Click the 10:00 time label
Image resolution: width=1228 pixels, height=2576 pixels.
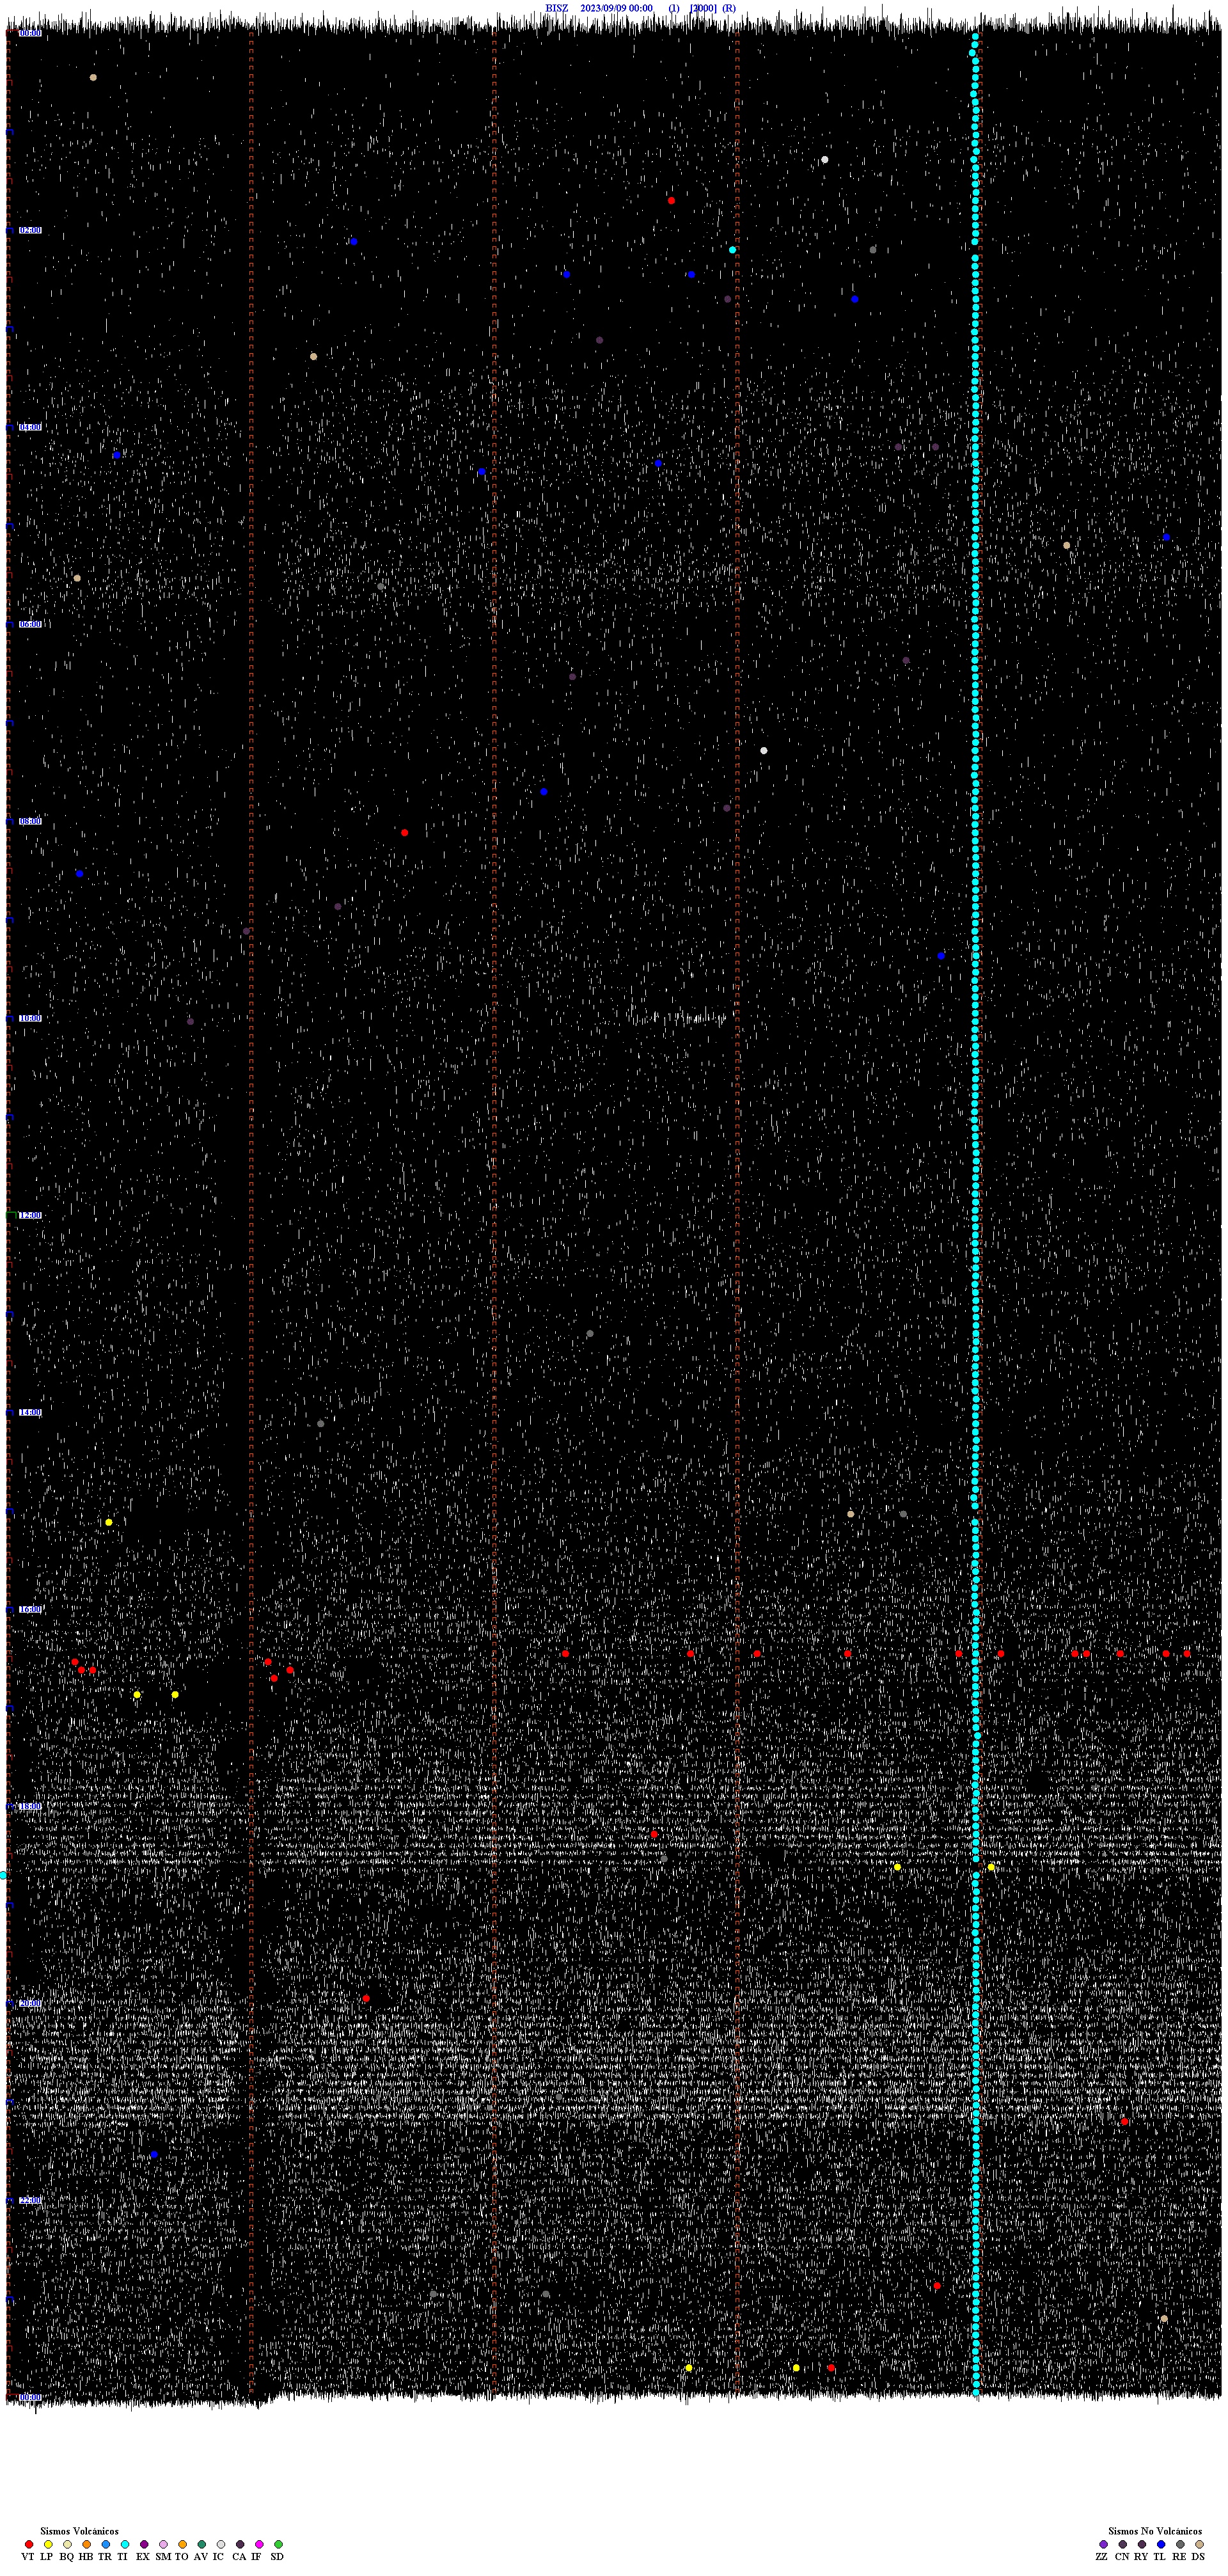click(30, 1018)
